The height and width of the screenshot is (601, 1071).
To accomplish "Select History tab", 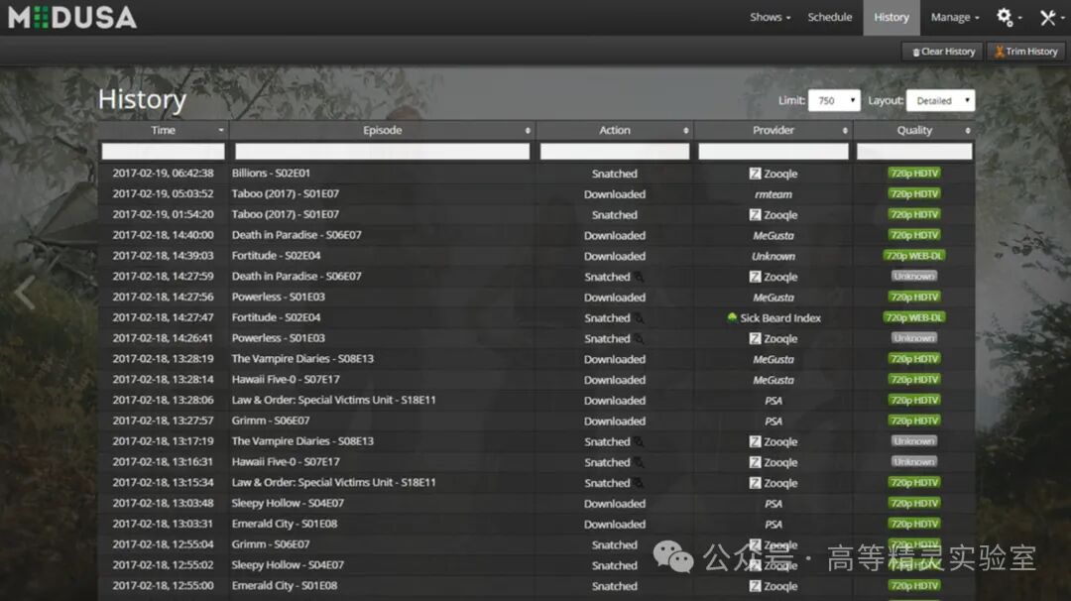I will [892, 17].
